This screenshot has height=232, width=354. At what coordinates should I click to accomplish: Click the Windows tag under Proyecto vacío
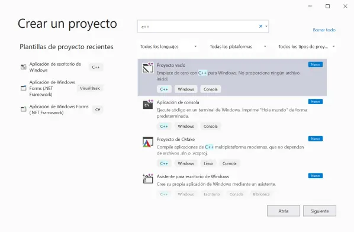(186, 89)
